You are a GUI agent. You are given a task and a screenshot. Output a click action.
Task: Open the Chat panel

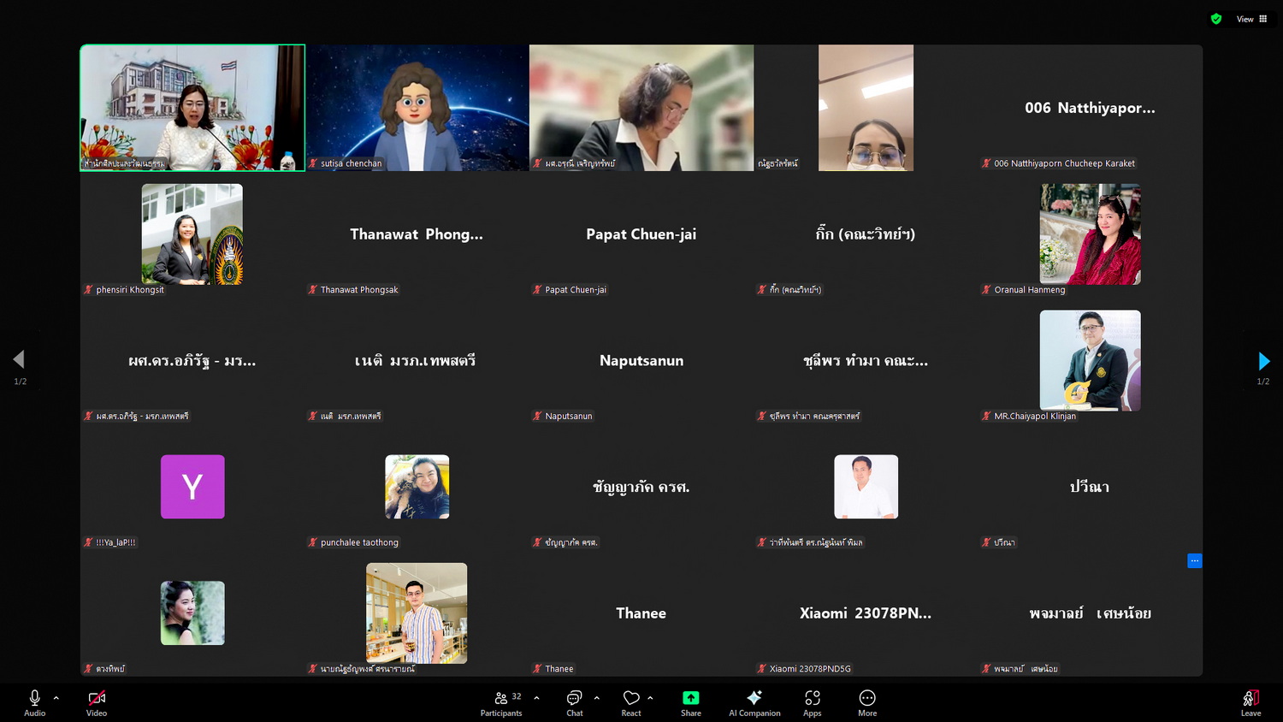(x=575, y=702)
